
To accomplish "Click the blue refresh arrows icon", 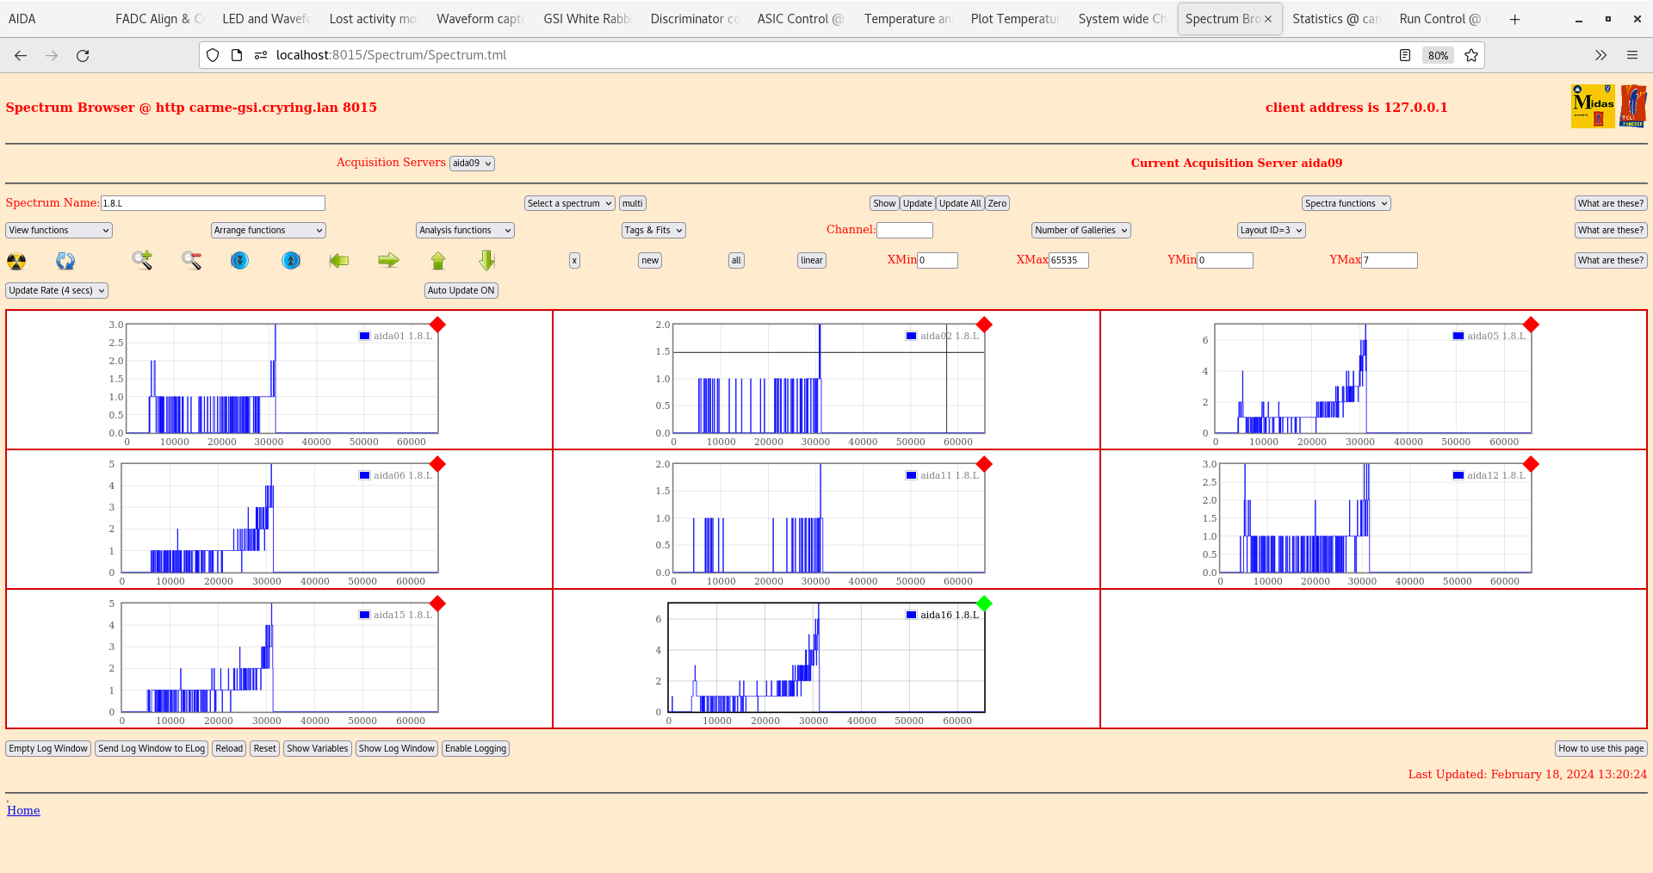I will (65, 261).
